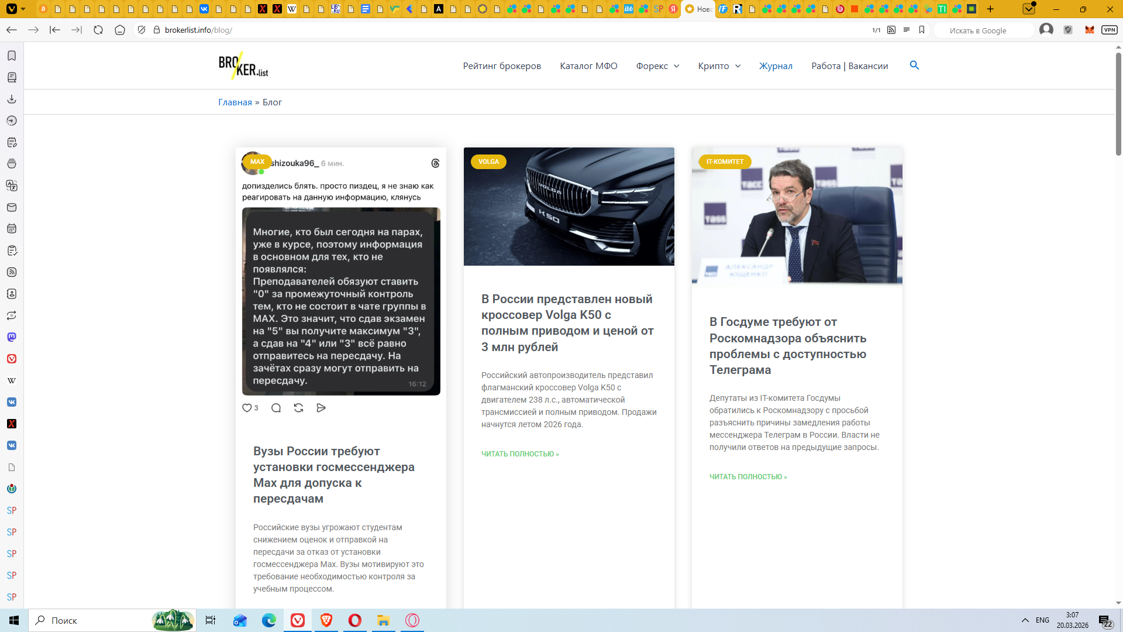Show hidden system tray icons chevron
The width and height of the screenshot is (1123, 632).
click(x=1025, y=620)
